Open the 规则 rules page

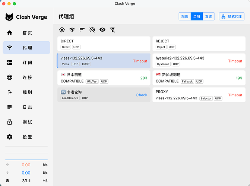[x=26, y=92]
